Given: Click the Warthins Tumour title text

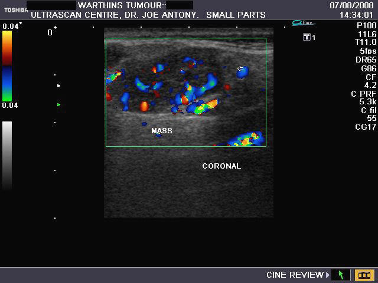Looking at the screenshot, I should 122,5.
